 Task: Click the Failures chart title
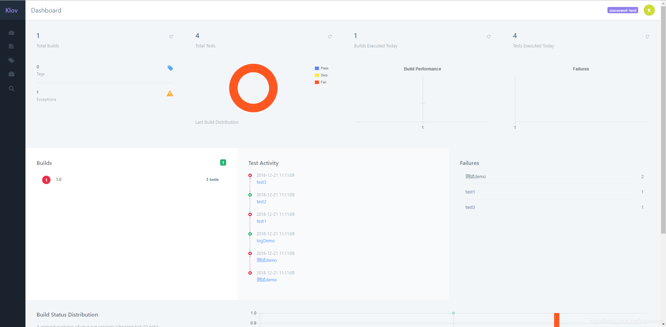581,69
